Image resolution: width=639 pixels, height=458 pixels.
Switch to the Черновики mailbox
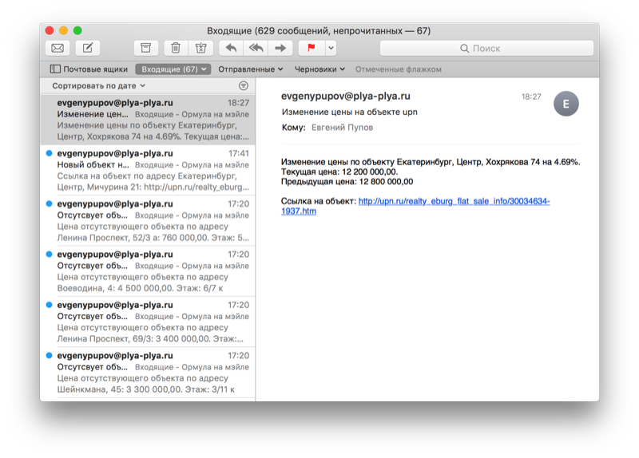click(319, 69)
